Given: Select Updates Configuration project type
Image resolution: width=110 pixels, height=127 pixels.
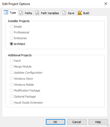Looking at the screenshot, I should [x=26, y=73].
